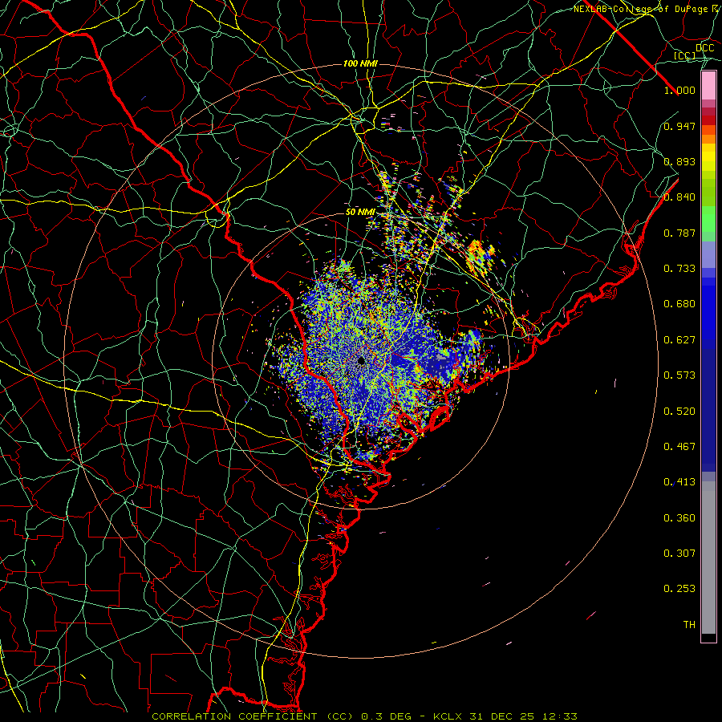The image size is (722, 722).
Task: Click the 0.307 scale value
Action: (x=679, y=554)
